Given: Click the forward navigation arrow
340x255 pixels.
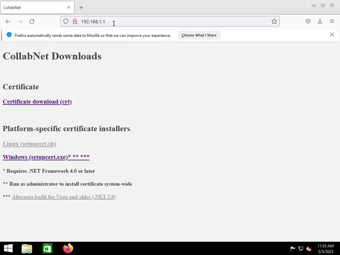Looking at the screenshot, I should [20, 22].
